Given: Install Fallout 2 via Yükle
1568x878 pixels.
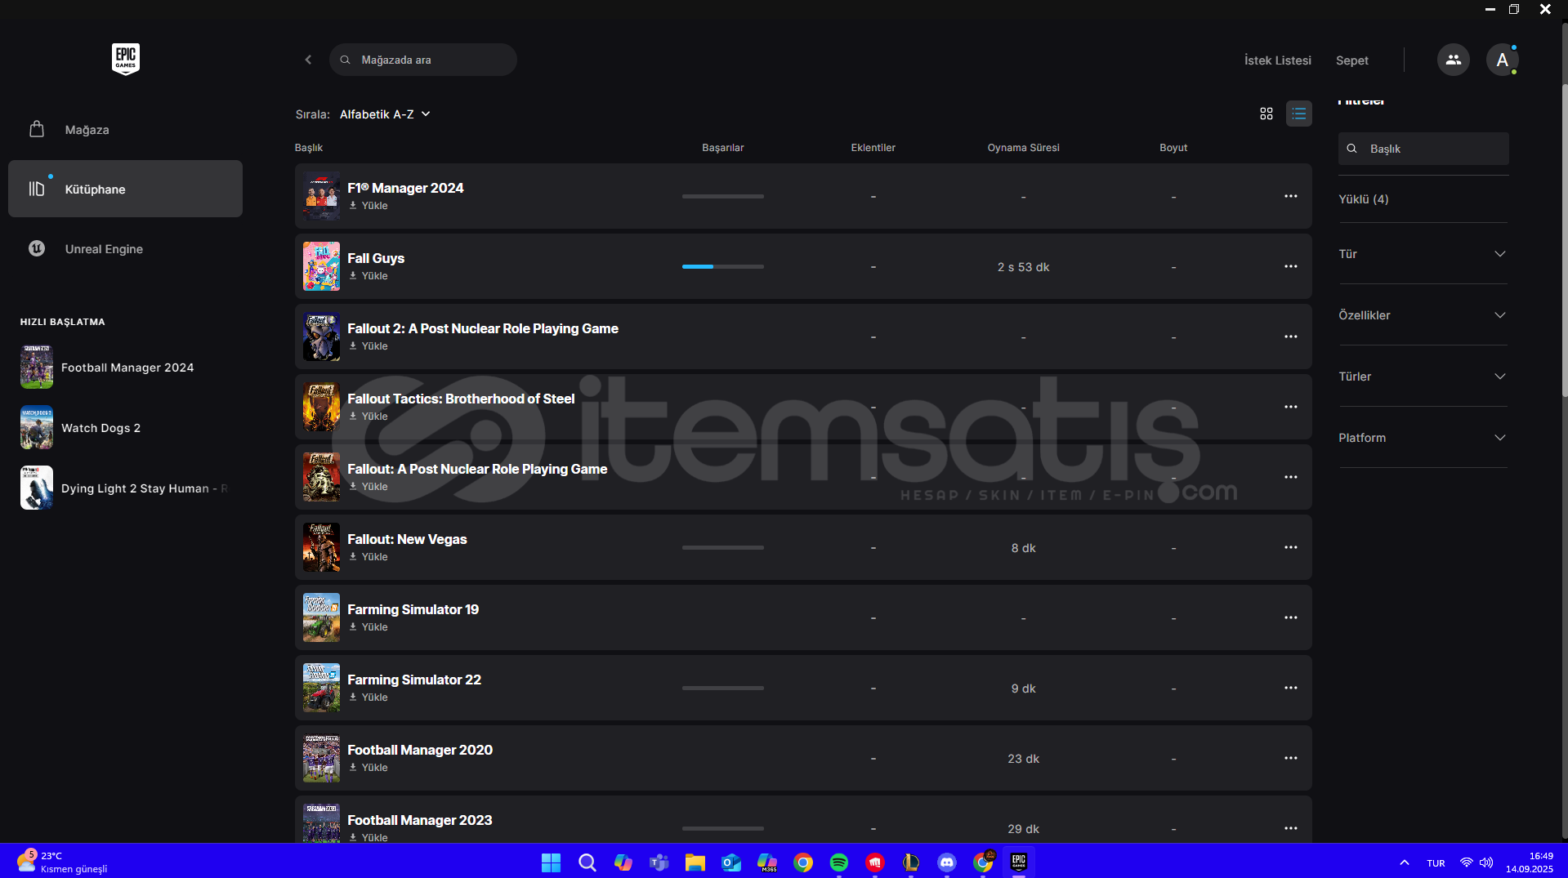Looking at the screenshot, I should point(369,346).
